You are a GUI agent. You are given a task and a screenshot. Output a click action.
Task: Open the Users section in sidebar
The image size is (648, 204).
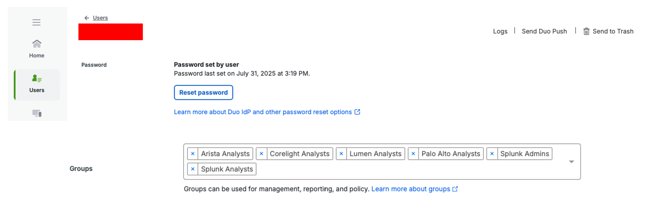[37, 85]
